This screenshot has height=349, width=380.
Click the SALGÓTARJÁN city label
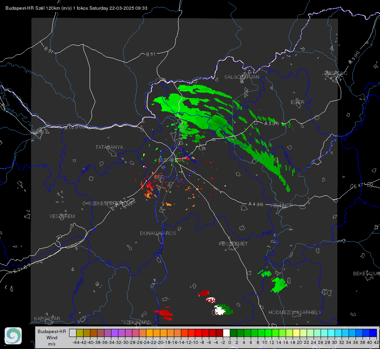pyautogui.click(x=241, y=77)
